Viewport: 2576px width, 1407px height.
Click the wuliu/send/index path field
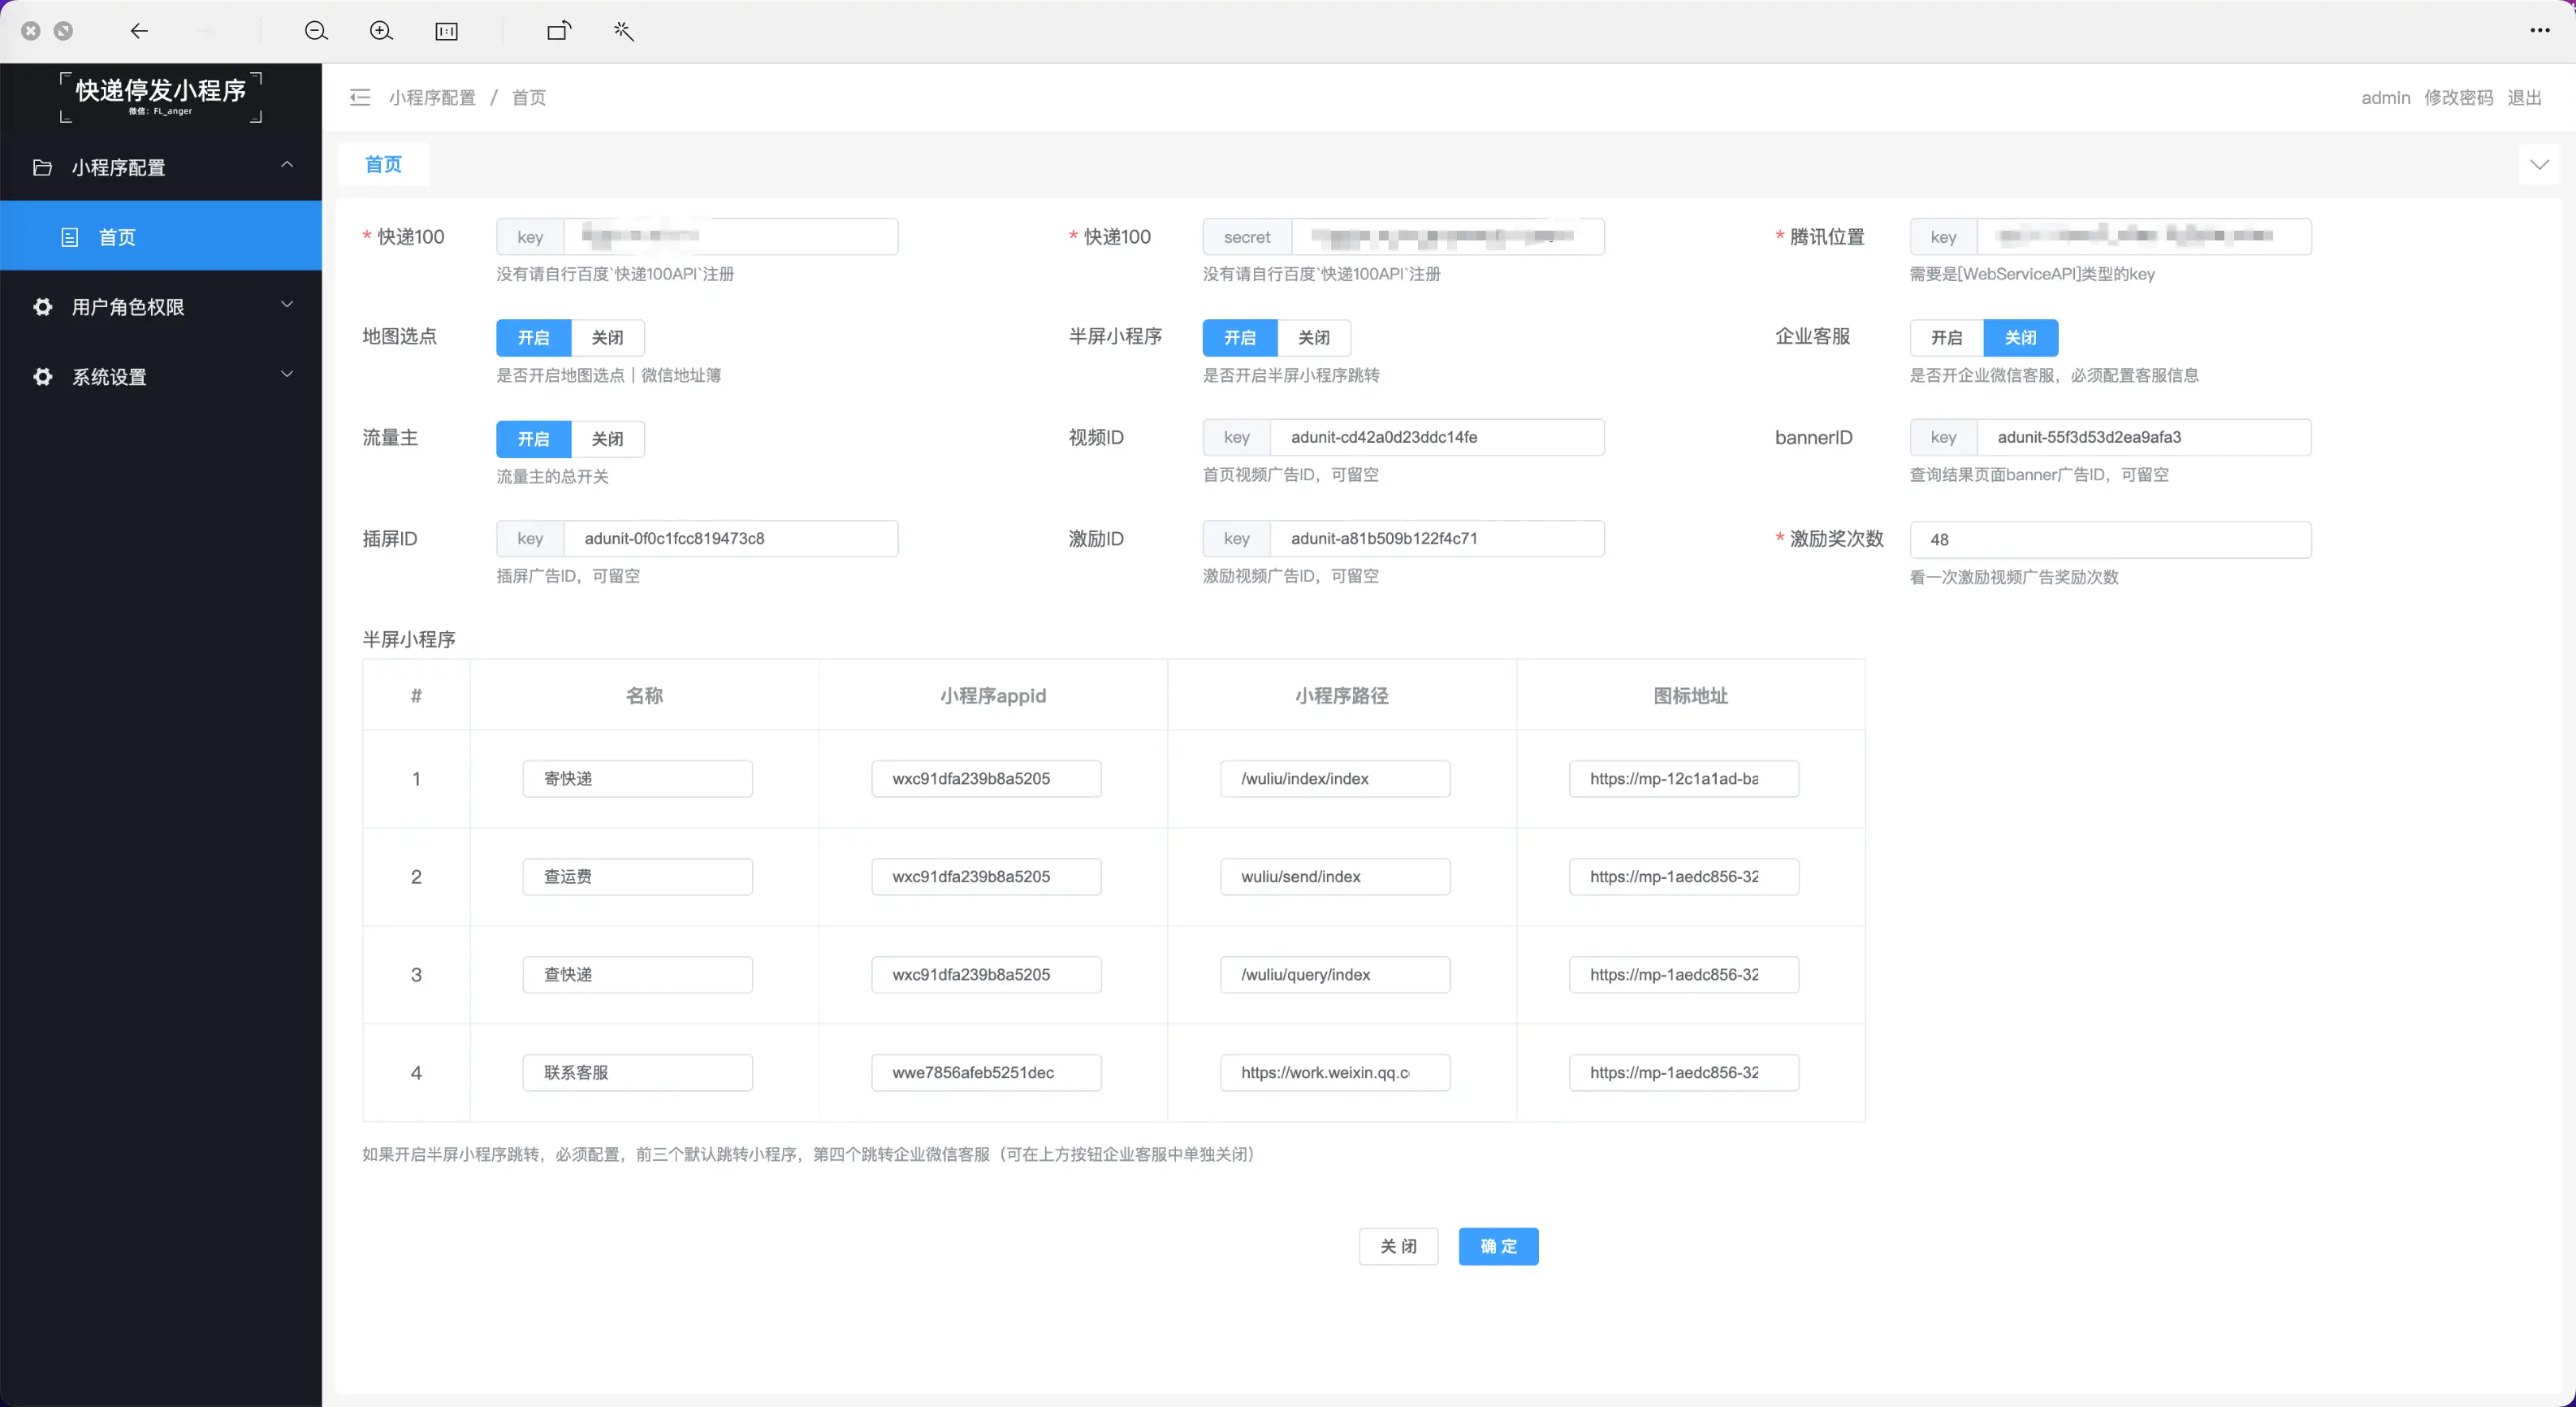tap(1335, 876)
